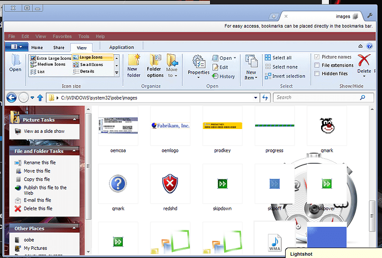Image resolution: width=382 pixels, height=258 pixels.
Task: Click the blue help question icon
Action: pos(369,46)
